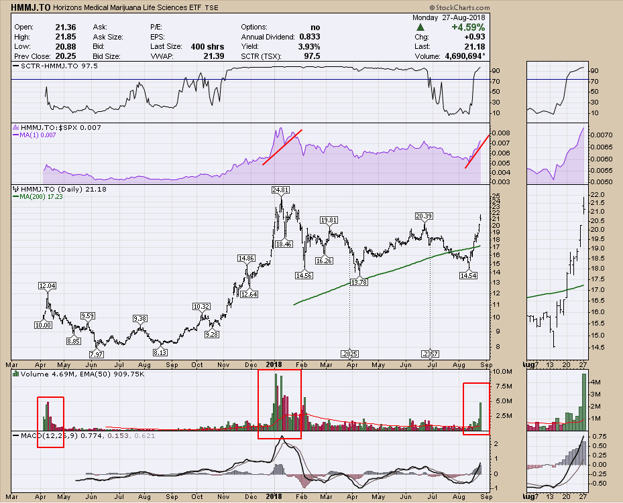
Task: Click the Volume 4.69M EMA(50) legend
Action: coord(82,374)
